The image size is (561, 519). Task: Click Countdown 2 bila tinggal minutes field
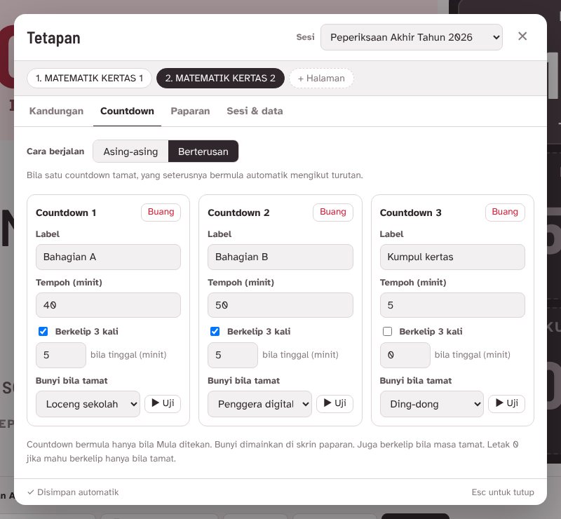pos(233,355)
